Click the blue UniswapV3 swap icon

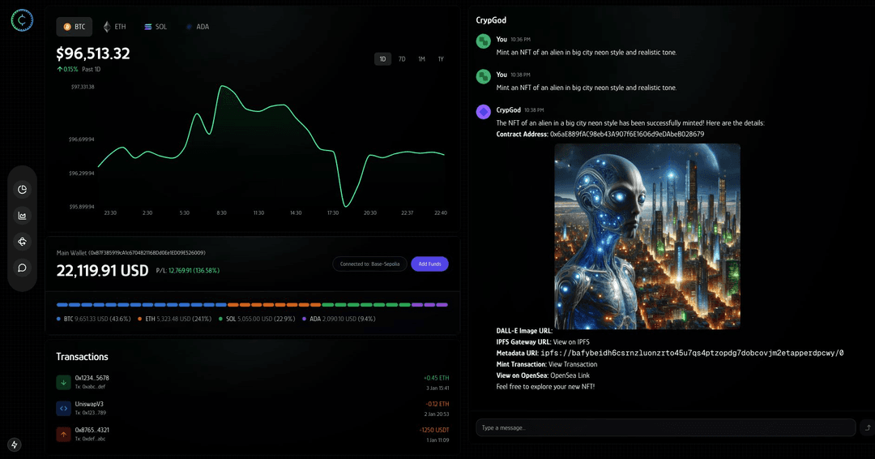tap(63, 408)
